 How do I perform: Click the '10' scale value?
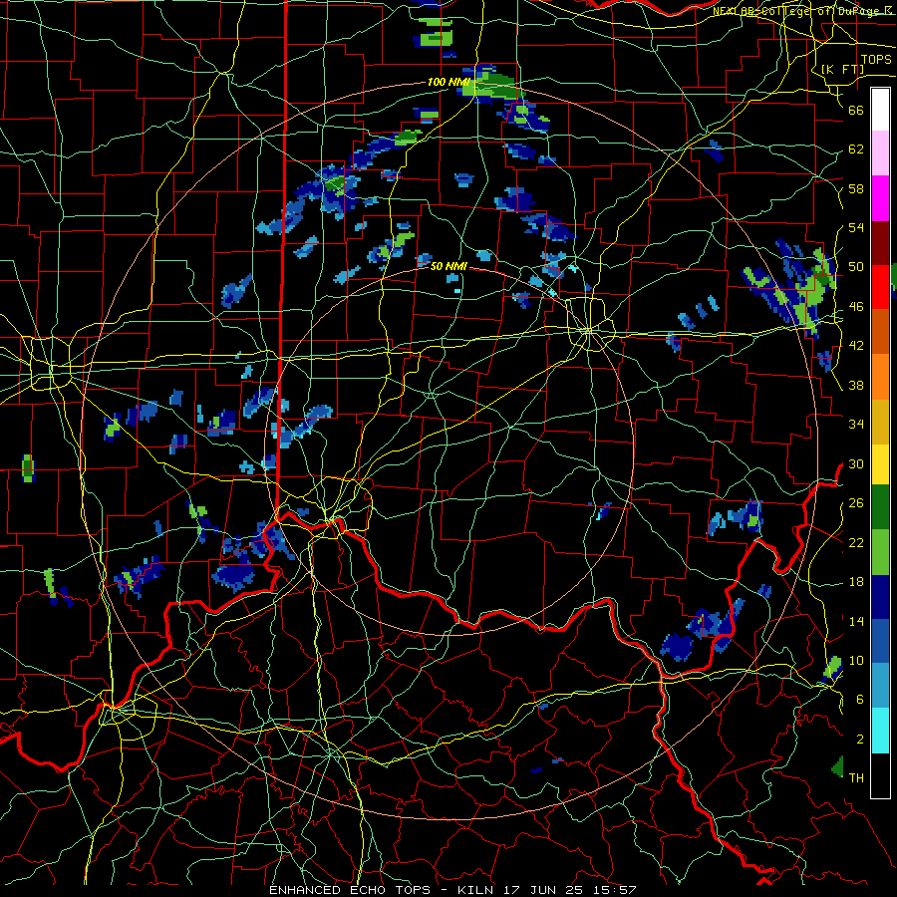tap(856, 660)
